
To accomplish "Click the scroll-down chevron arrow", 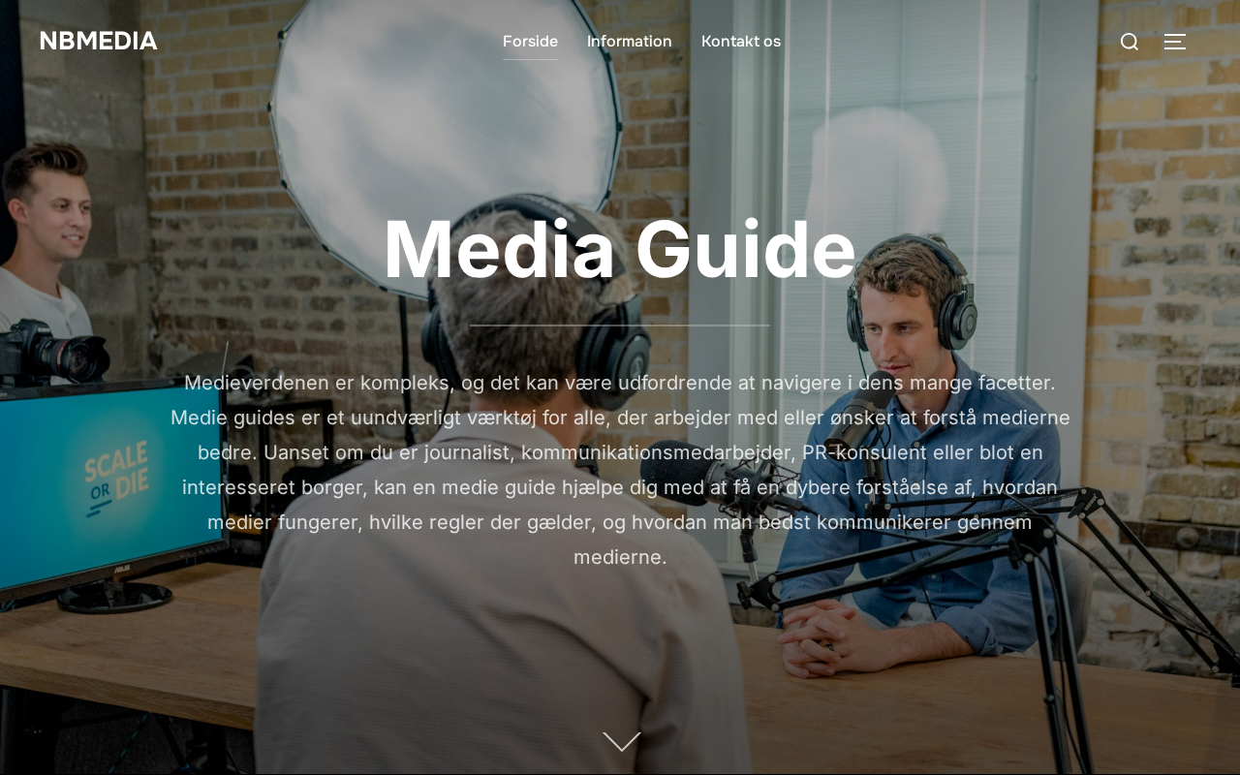I will point(622,741).
